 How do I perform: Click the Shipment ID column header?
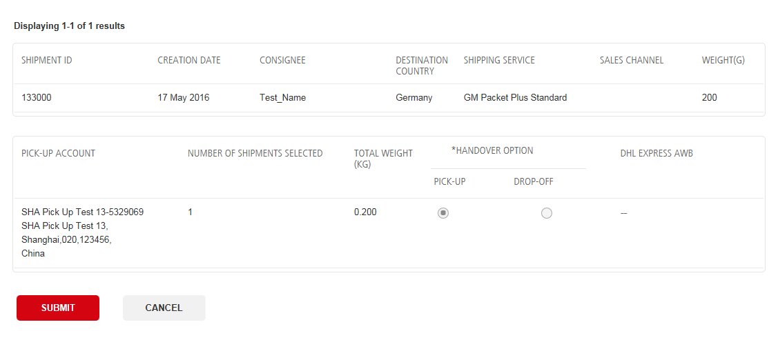(x=47, y=61)
